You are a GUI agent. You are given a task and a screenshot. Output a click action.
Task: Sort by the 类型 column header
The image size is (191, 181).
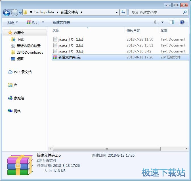coord(164,31)
